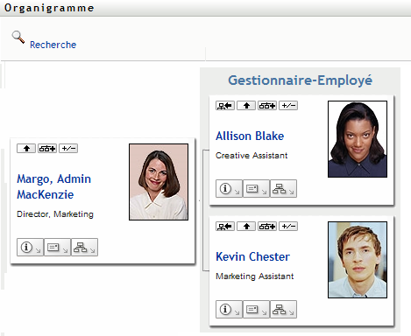Click the magnifying glass search icon
This screenshot has width=411, height=336.
pyautogui.click(x=18, y=38)
